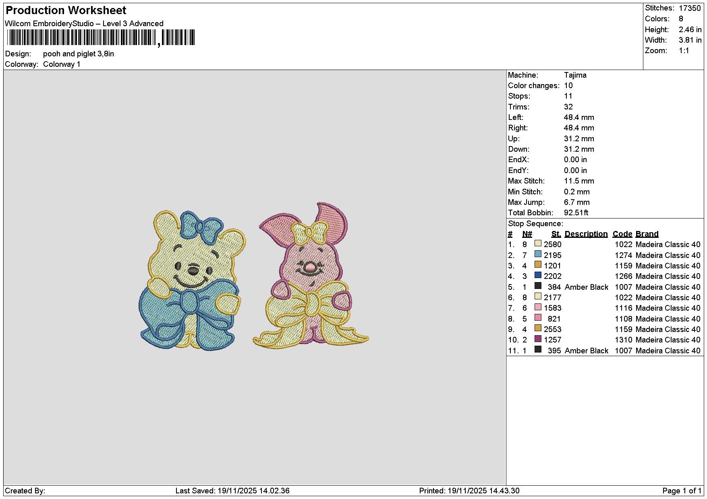Select the Stops value '11'

tap(568, 96)
